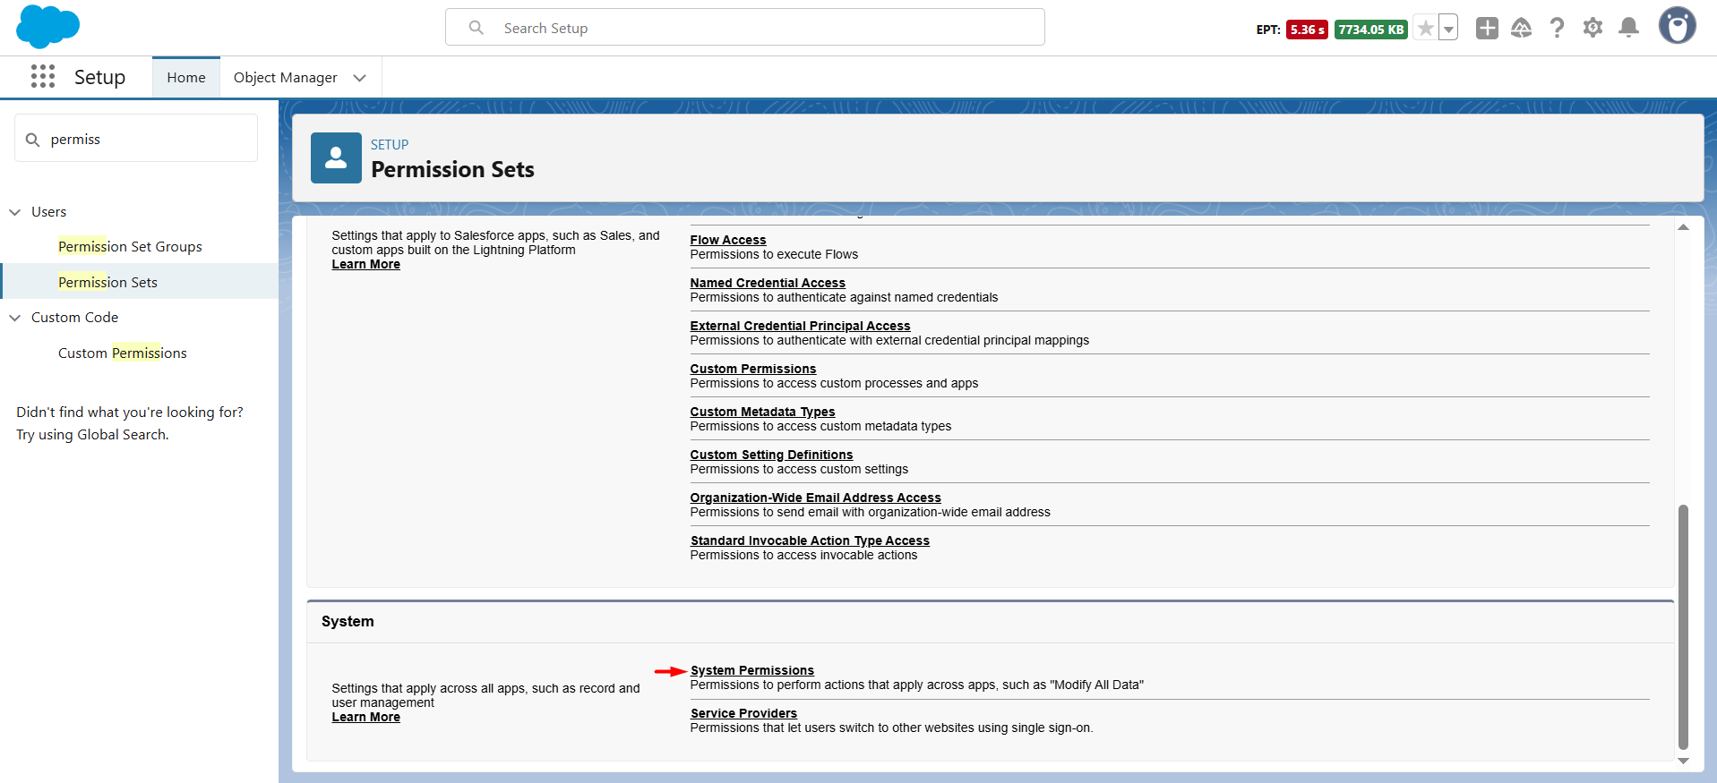Viewport: 1717px width, 783px height.
Task: Open Permission Set Groups in sidebar
Action: pos(130,247)
